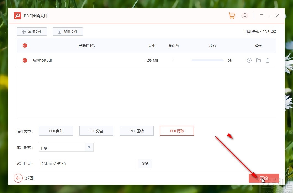Viewport: 293px width, 193px height.
Task: Toggle the checkbox for 解锁PDF.pdf
Action: coord(25,60)
